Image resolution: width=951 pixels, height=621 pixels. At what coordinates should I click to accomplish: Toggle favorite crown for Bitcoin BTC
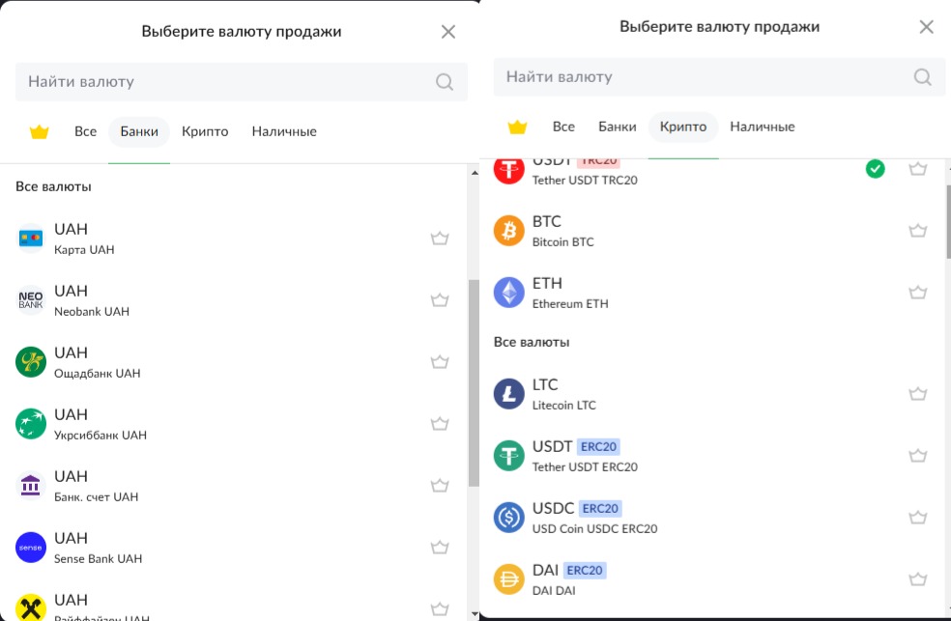tap(918, 231)
